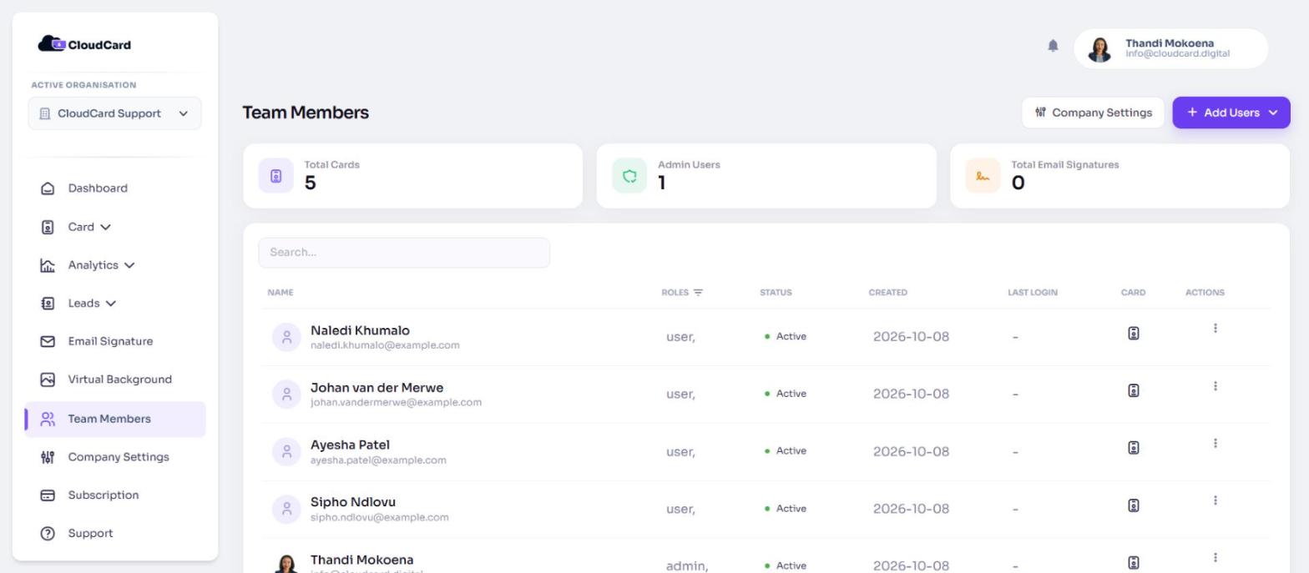This screenshot has width=1309, height=573.
Task: Select Team Members in sidebar
Action: click(x=115, y=419)
